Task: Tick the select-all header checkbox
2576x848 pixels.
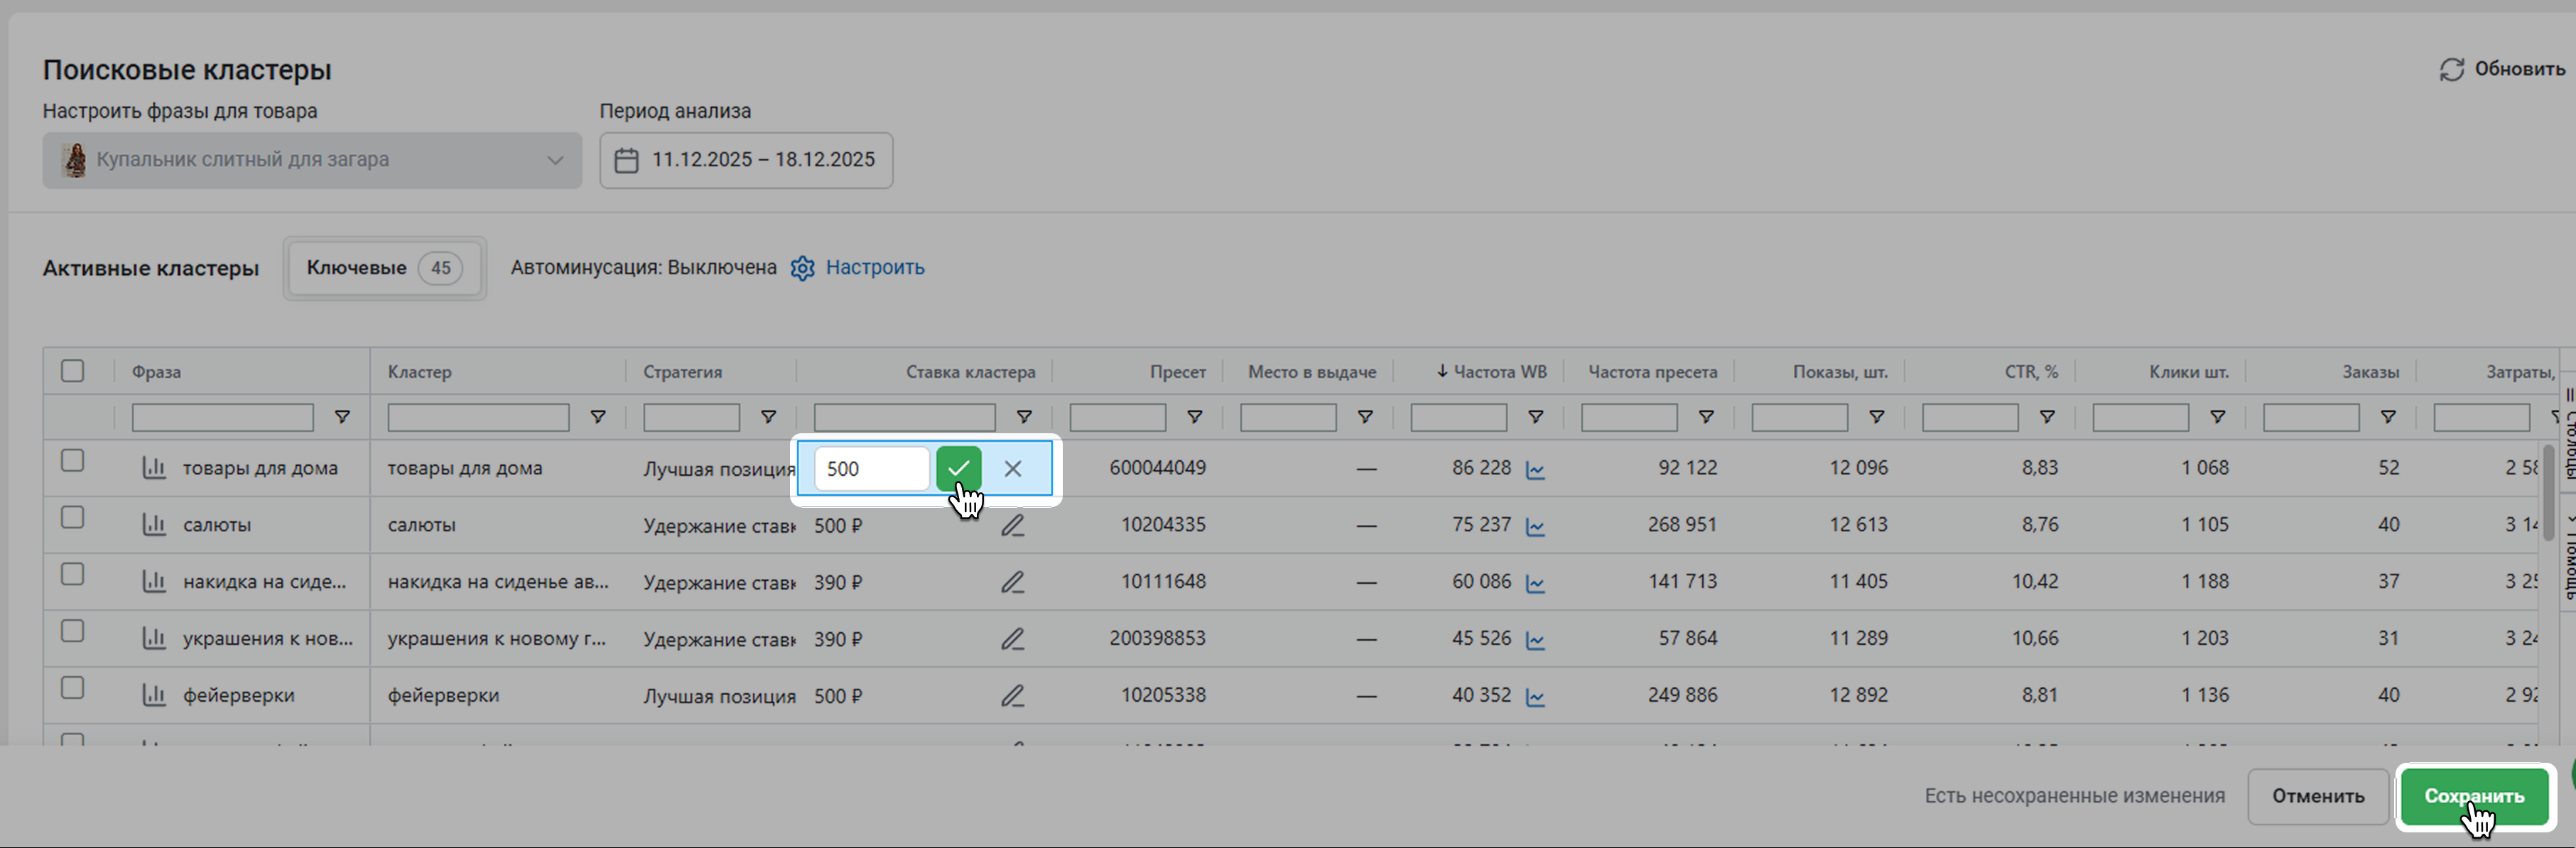Action: click(x=72, y=371)
